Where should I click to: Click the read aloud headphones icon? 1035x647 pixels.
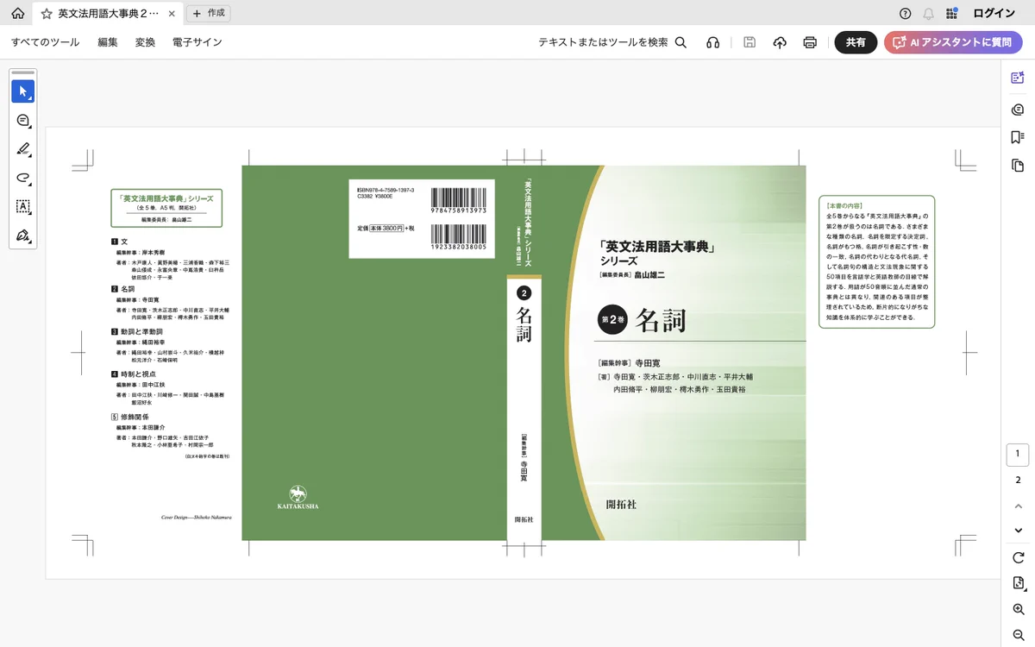[712, 42]
